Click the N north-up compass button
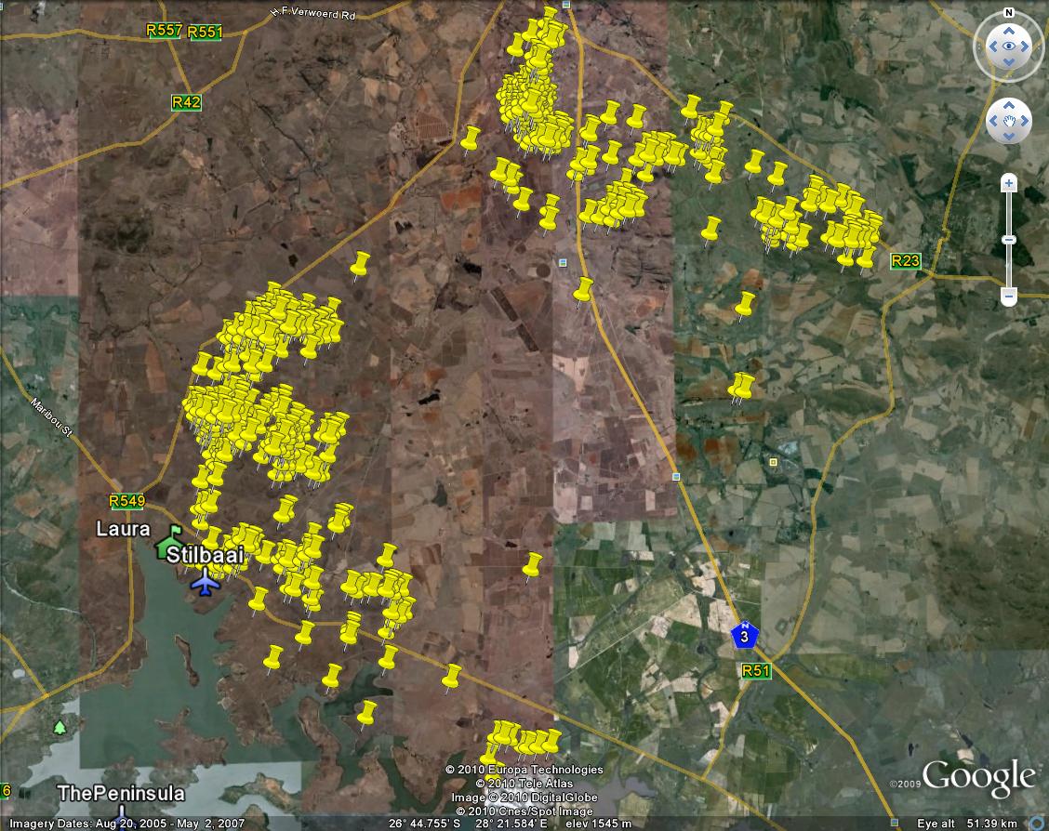 pyautogui.click(x=1008, y=14)
